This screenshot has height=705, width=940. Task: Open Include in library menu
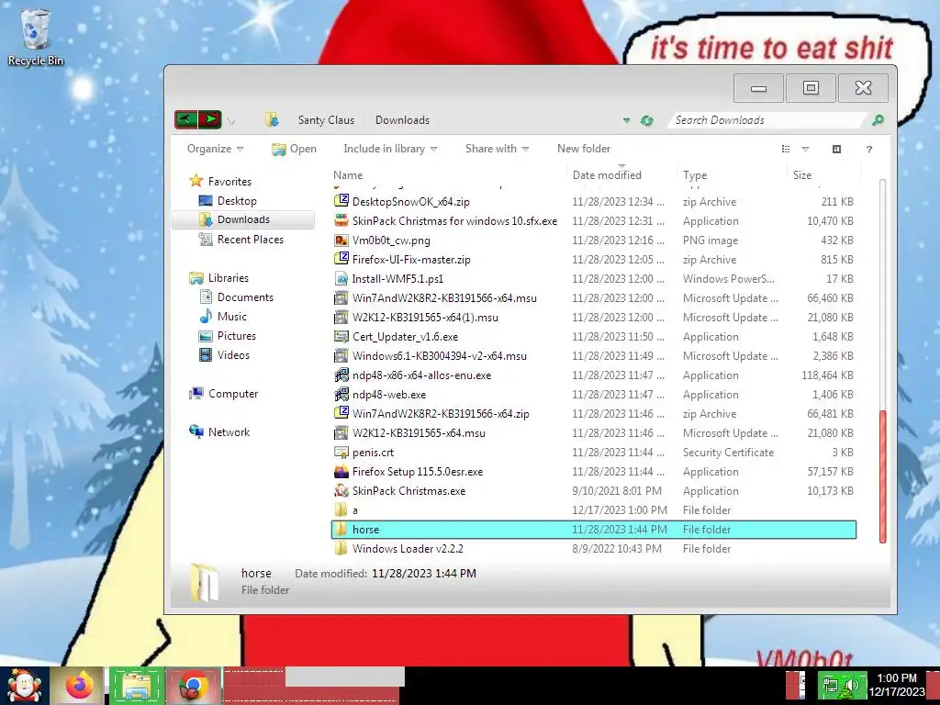click(x=390, y=149)
